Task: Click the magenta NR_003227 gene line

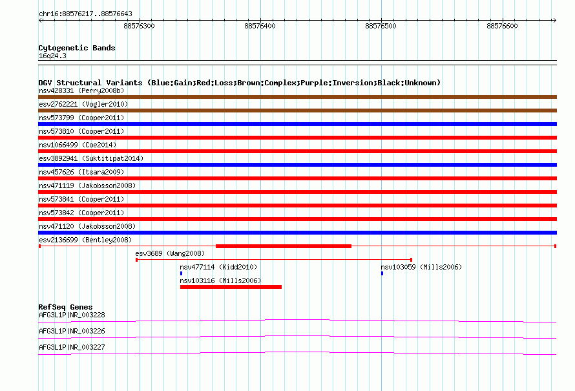Action: (297, 354)
